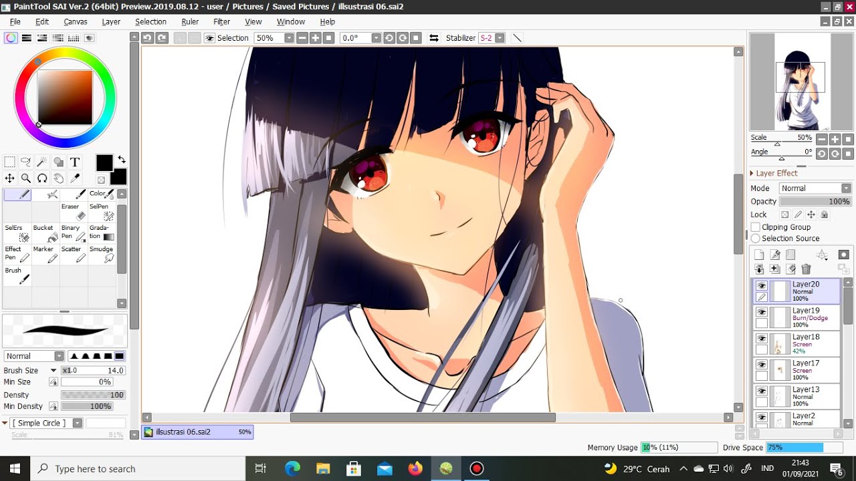Hide Layer18 using its eye icon

(x=762, y=338)
